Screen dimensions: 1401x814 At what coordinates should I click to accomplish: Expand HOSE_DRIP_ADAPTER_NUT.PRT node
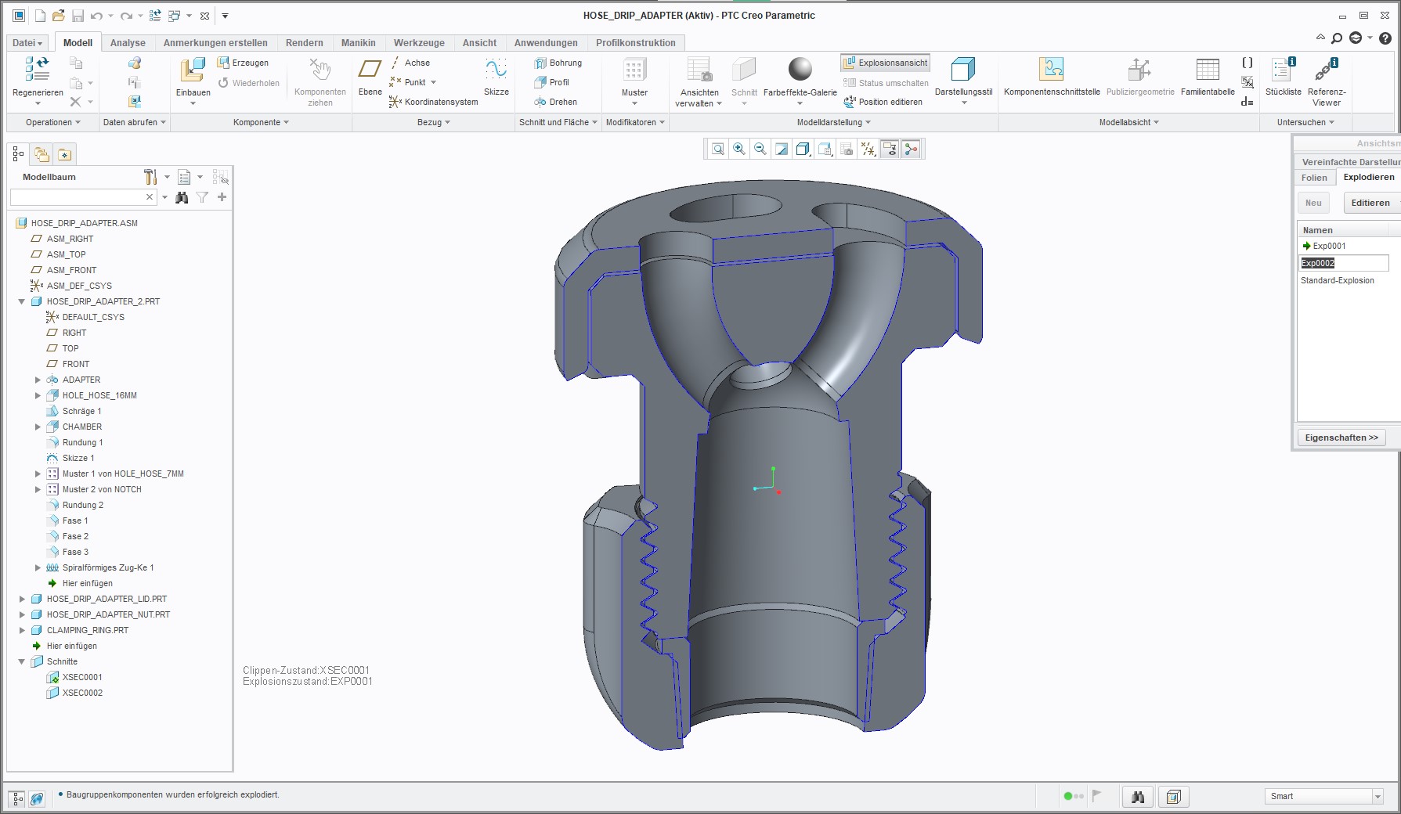22,614
